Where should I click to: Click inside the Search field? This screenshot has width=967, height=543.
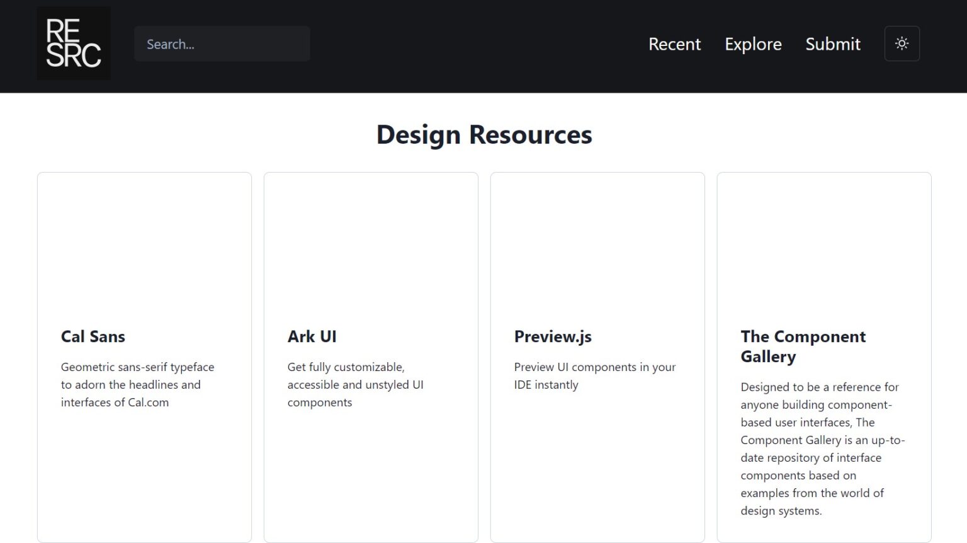pos(222,43)
